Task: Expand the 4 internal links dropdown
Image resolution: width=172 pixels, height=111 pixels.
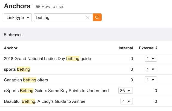Action: tap(127, 101)
